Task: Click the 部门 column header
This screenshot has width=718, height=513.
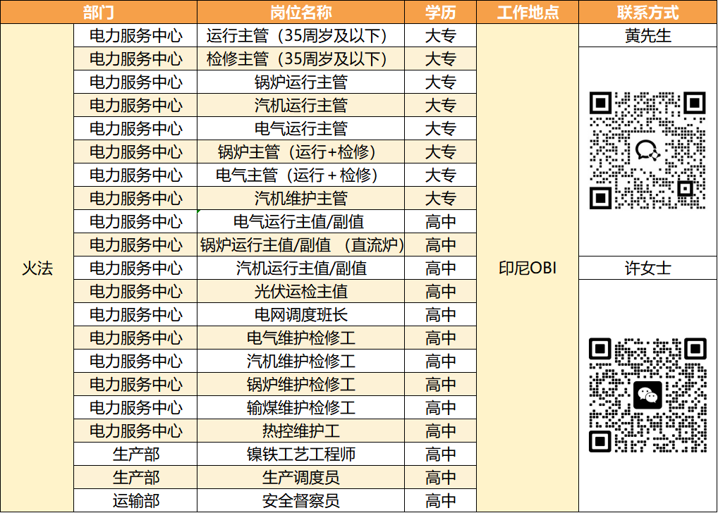Action: pyautogui.click(x=99, y=12)
